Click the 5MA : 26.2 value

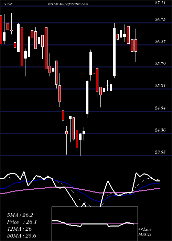coord(20,215)
